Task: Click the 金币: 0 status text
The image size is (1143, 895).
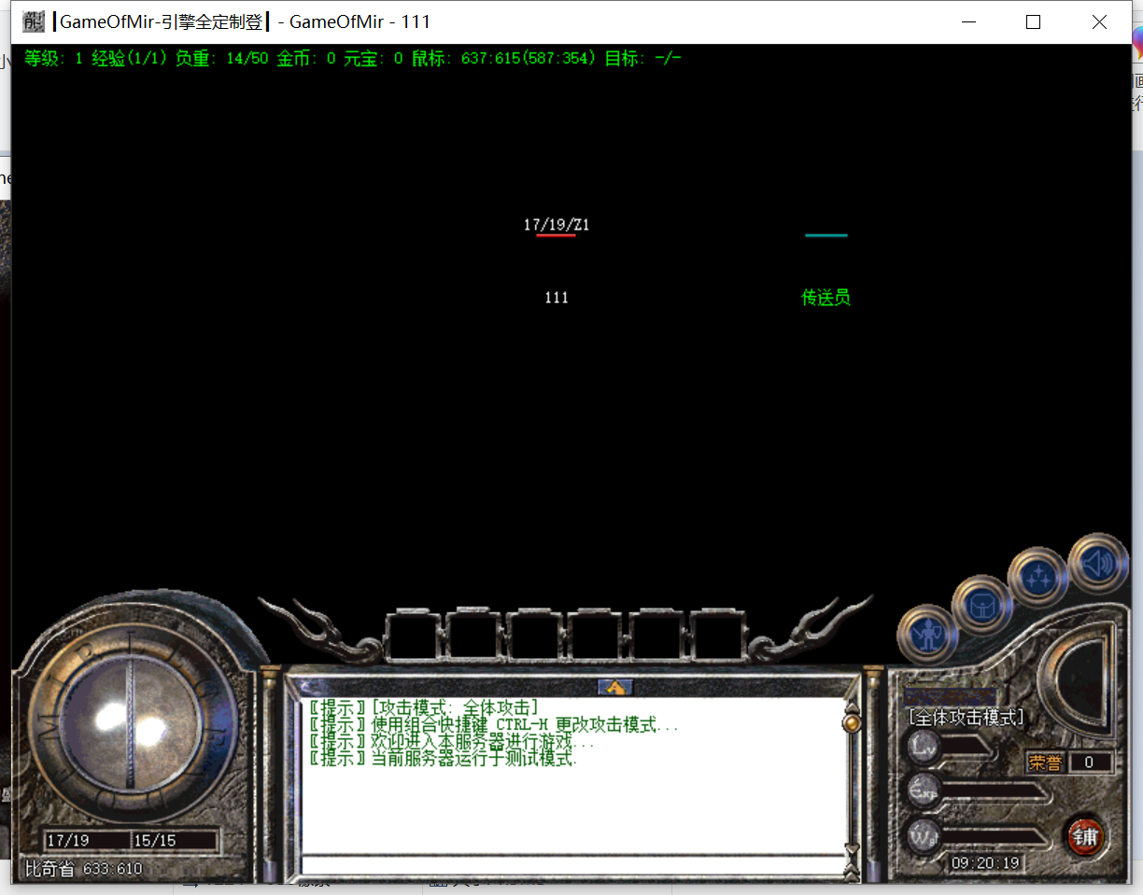Action: (306, 58)
